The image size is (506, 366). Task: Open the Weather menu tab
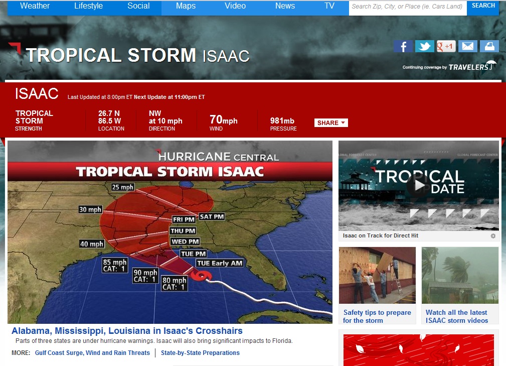[35, 7]
